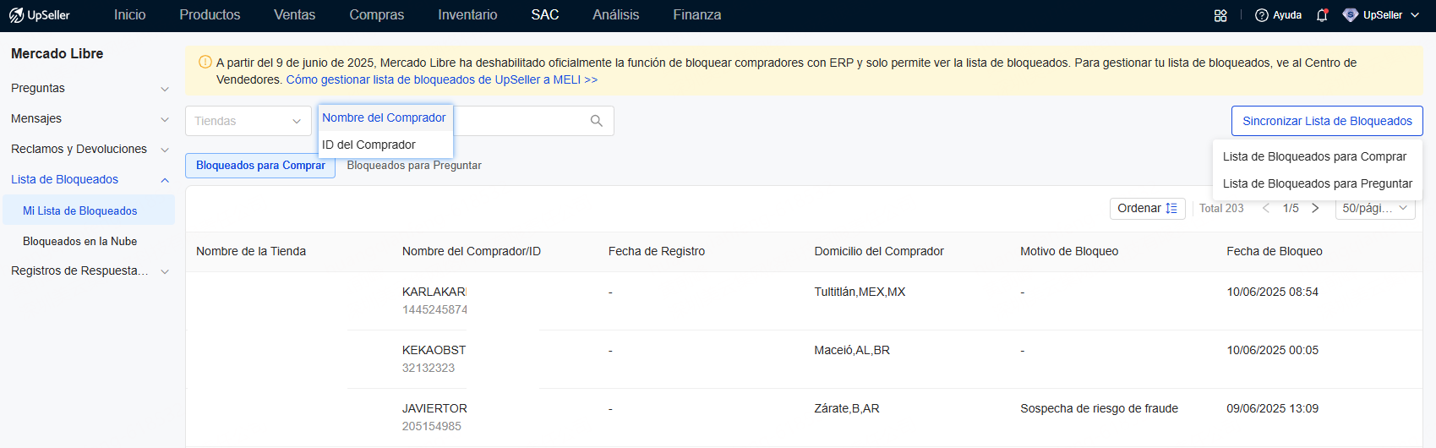
Task: Switch to Bloqueados para Preguntar tab
Action: [x=414, y=166]
